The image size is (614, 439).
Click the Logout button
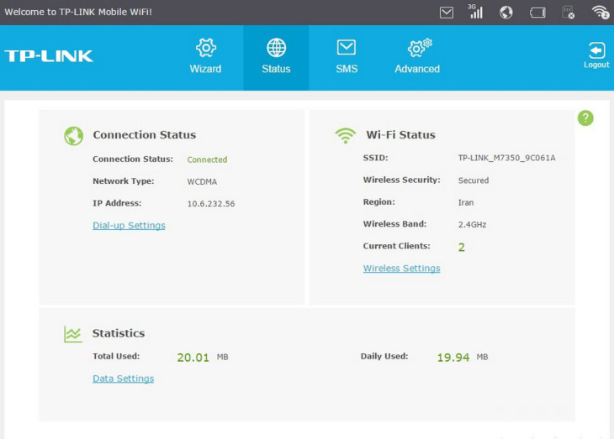(x=596, y=55)
